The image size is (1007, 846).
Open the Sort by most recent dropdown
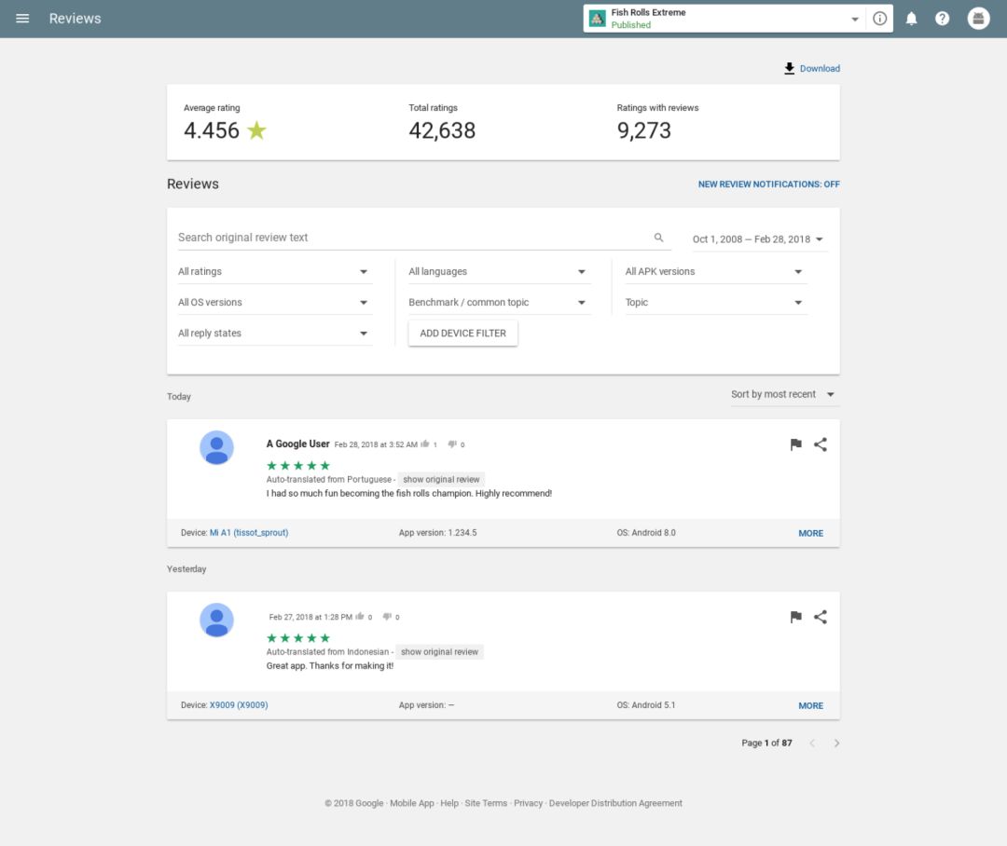tap(783, 394)
